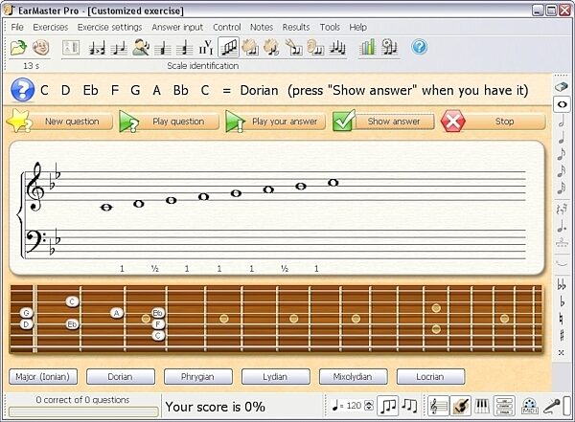Open an exercise file with the green folder icon
The width and height of the screenshot is (575, 422).
(x=18, y=47)
